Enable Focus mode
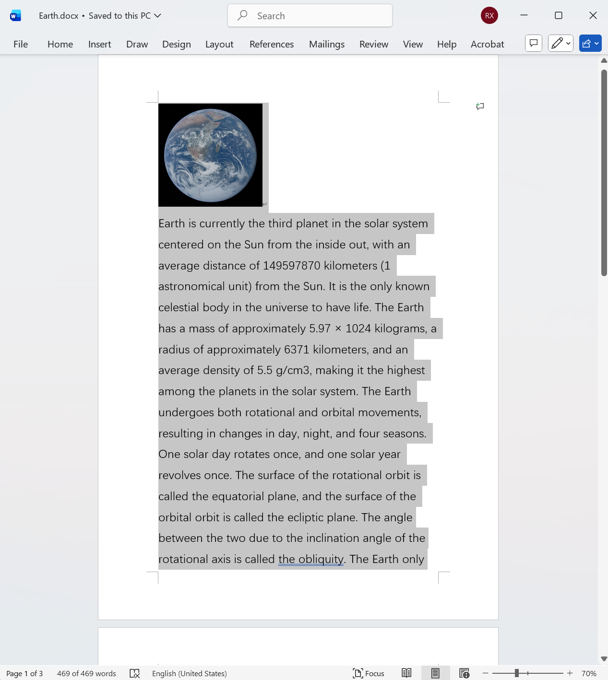Screen dimensions: 608x680 point(369,673)
